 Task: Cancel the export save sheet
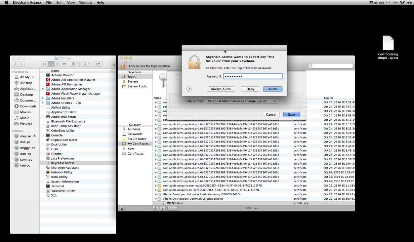pos(271,115)
